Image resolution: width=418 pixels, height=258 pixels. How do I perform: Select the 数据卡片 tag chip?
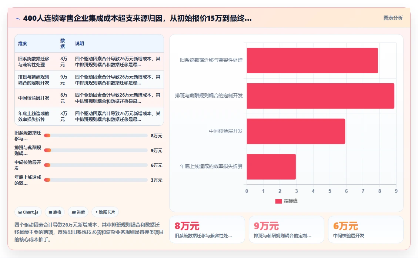pos(105,212)
